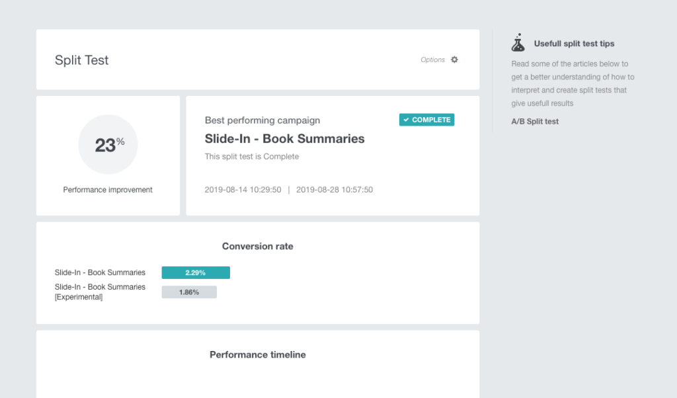
Task: Click the Performance timeline section heading
Action: tap(257, 355)
